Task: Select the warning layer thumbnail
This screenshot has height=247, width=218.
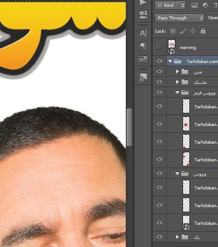Action: point(172,47)
